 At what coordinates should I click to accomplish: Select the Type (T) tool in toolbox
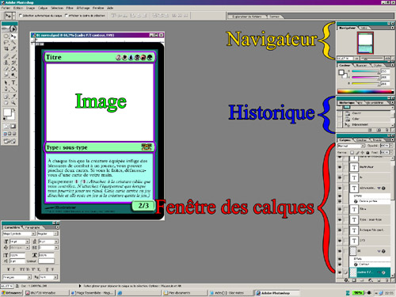(x=13, y=82)
